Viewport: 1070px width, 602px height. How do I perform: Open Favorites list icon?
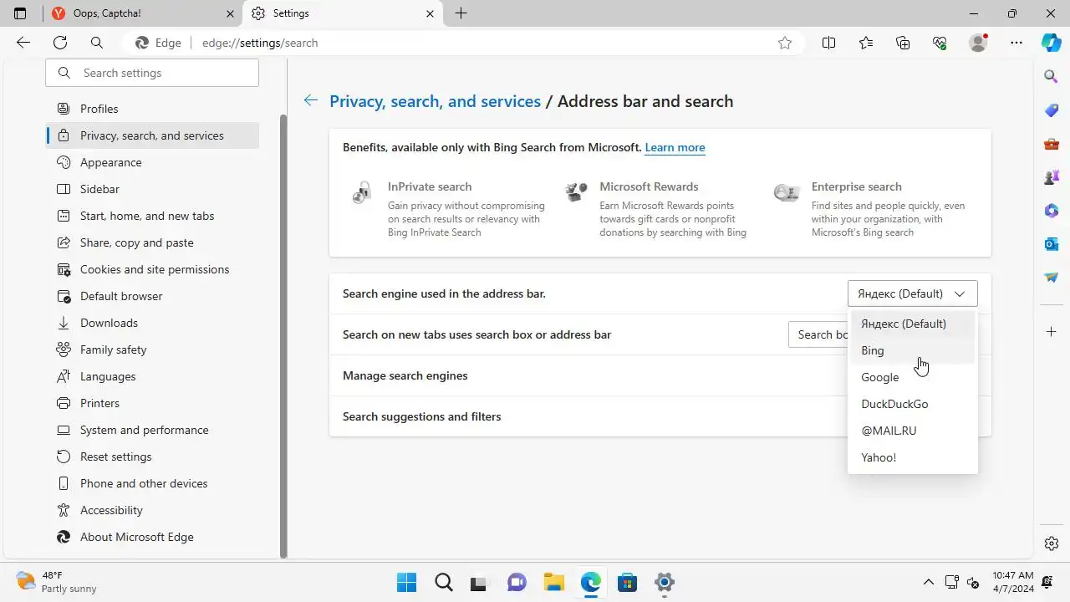866,43
